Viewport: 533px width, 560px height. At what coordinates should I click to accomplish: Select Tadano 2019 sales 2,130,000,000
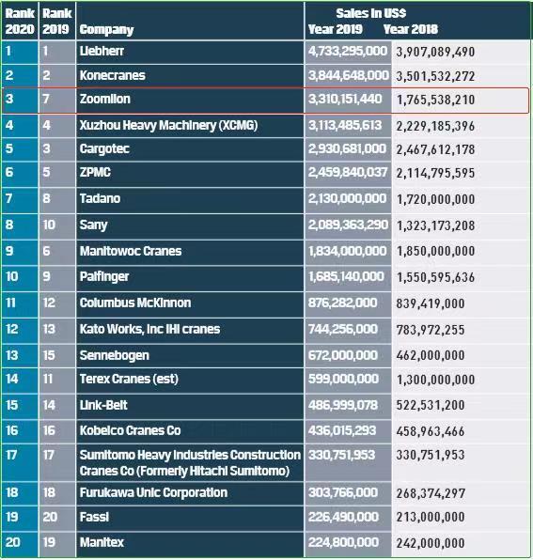click(347, 198)
